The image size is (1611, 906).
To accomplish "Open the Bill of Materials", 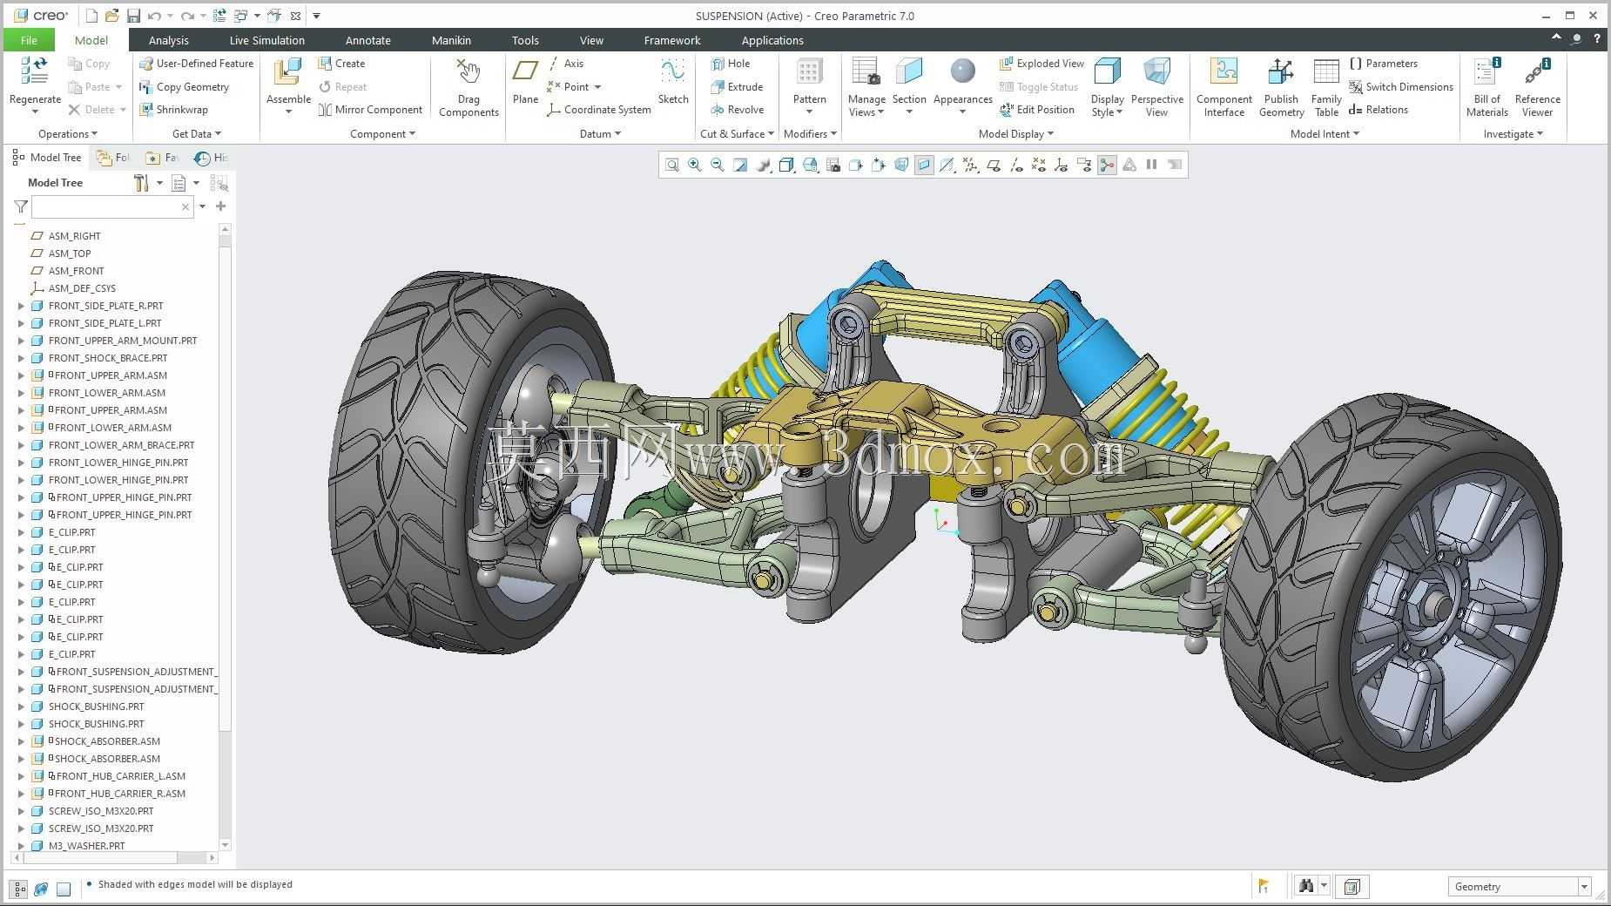I will [1486, 87].
